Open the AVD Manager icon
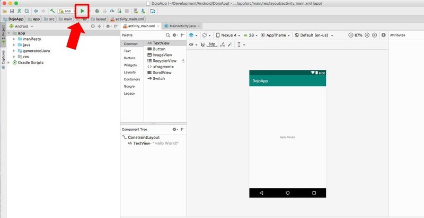Screen dimensions: 424x218 [x=136, y=11]
